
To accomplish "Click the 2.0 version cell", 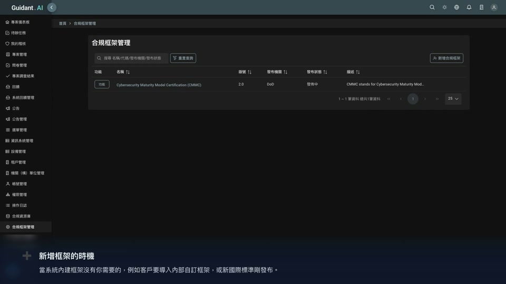I will (x=241, y=84).
